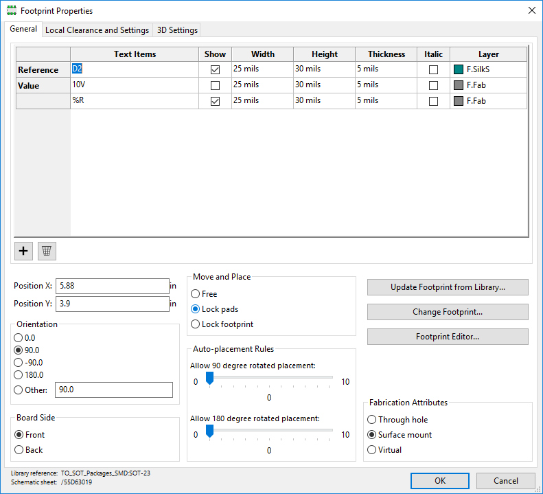This screenshot has width=543, height=494.
Task: Enable Show checkbox for Value 10V row
Action: [216, 85]
